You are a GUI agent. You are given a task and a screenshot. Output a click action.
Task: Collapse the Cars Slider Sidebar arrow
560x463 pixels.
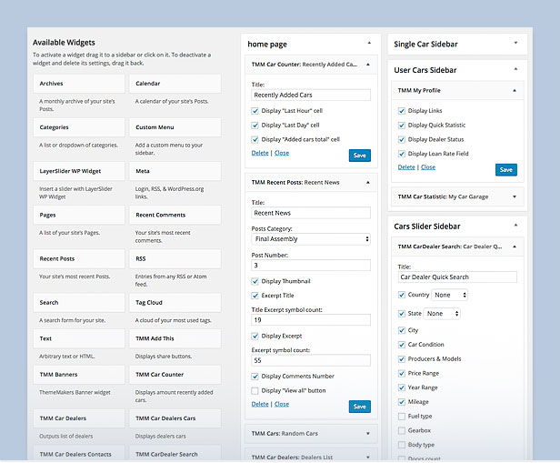tap(515, 226)
